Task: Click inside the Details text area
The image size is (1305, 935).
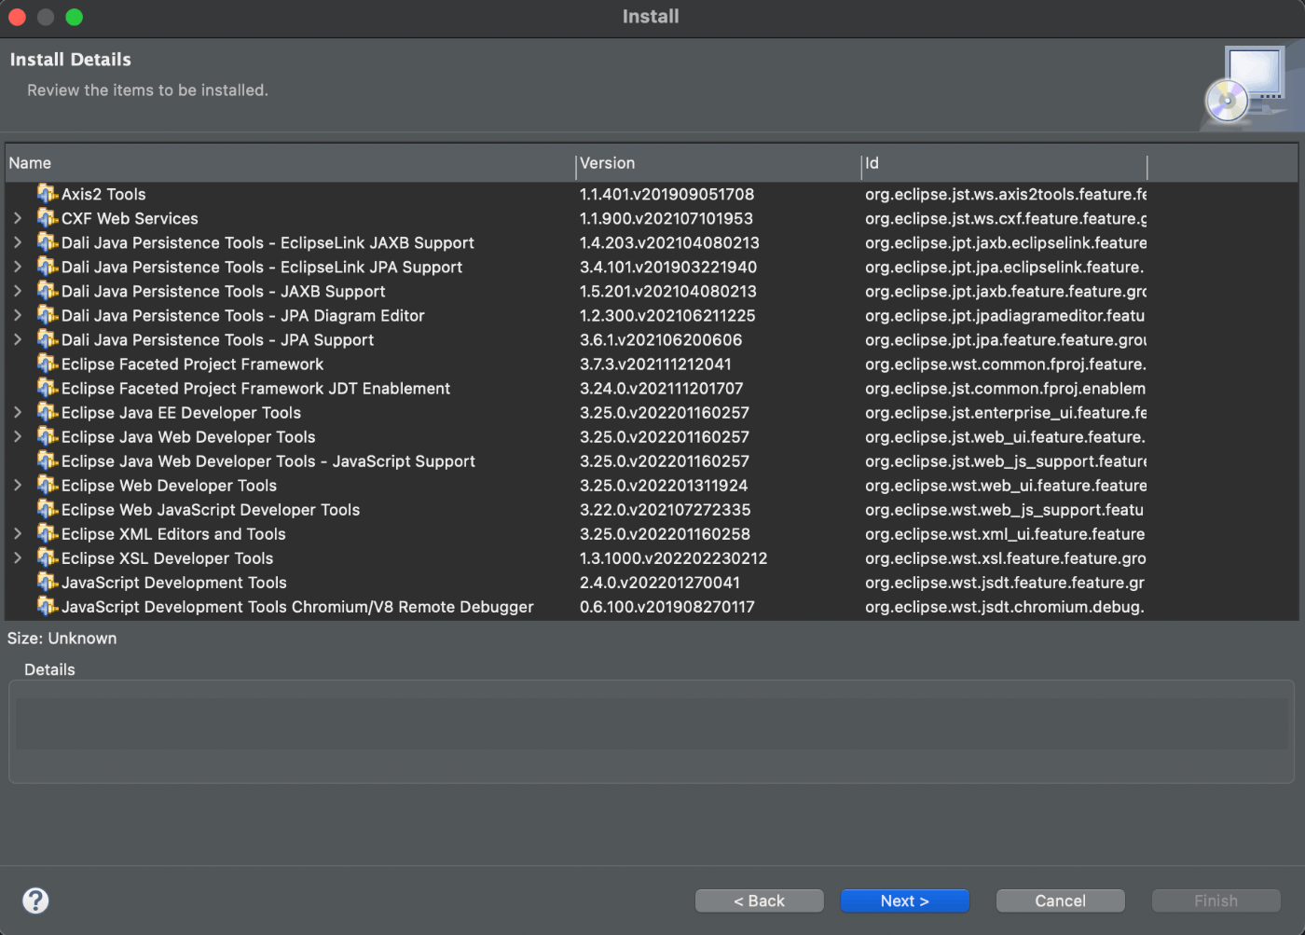Action: pos(652,724)
